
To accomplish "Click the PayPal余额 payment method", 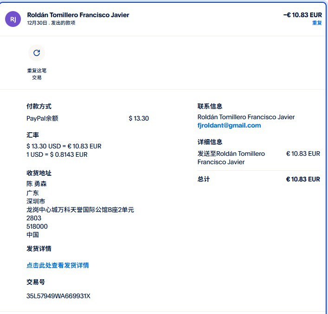I will (42, 118).
